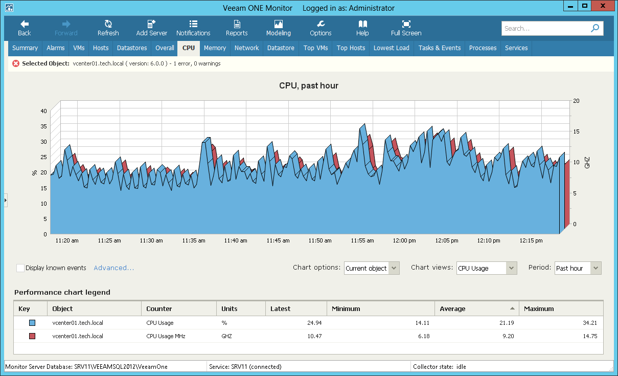618x376 pixels.
Task: Open Options wrench icon
Action: point(321,24)
